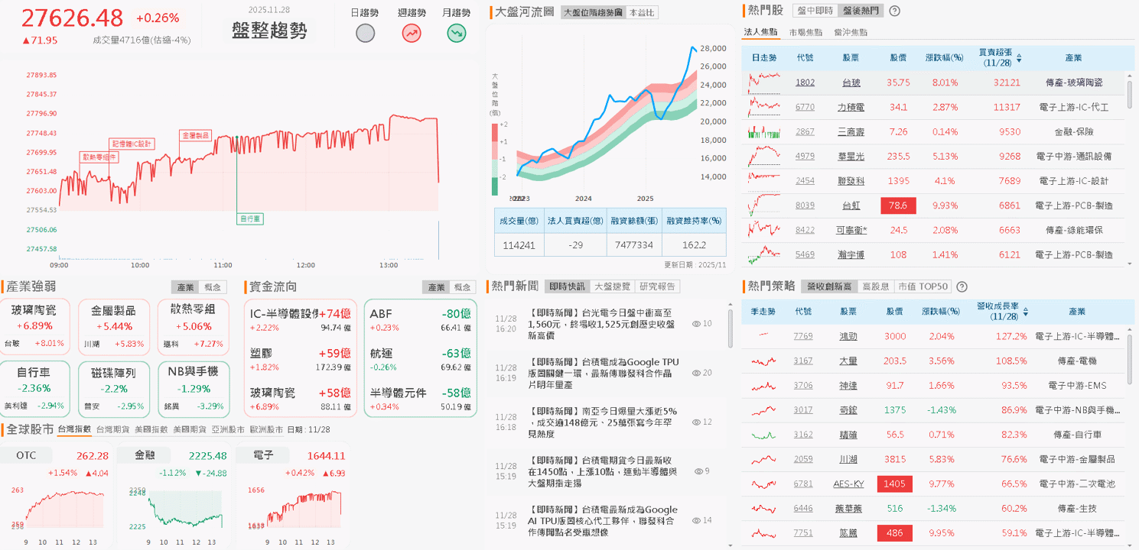Image resolution: width=1139 pixels, height=550 pixels.
Task: Open the 金融 2225.48 index chart card
Action: (x=174, y=497)
